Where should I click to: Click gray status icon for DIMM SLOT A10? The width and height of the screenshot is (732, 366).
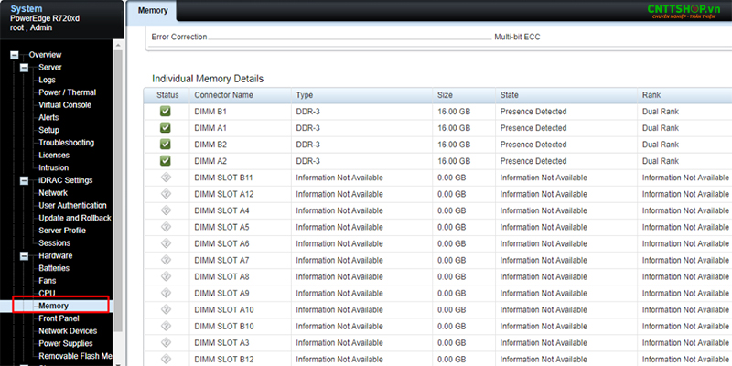point(166,309)
